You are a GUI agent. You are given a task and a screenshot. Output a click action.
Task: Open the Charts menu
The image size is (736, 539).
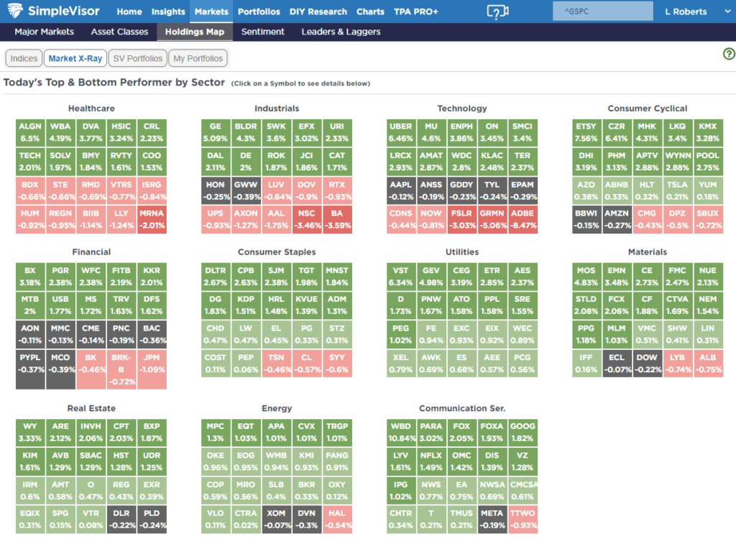(x=370, y=11)
